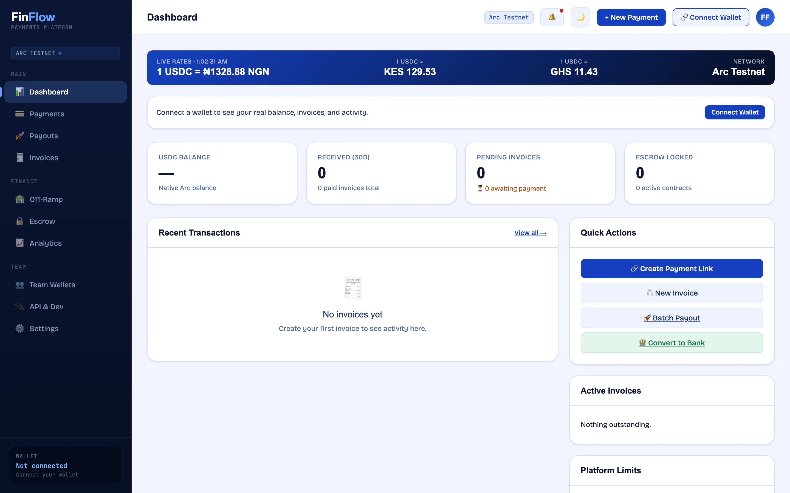This screenshot has height=493, width=790.
Task: Click the Escrow lock icon in sidebar
Action: 19,221
